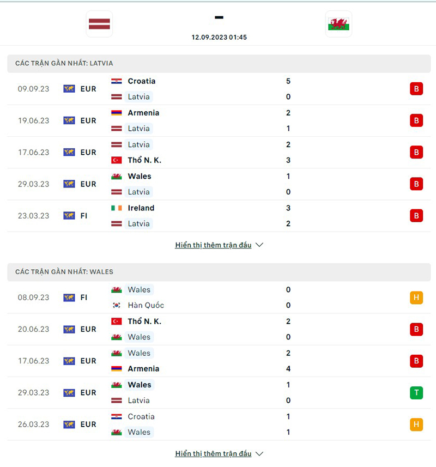436x467 pixels.
Task: Click the Wales flag in the header
Action: (x=338, y=23)
